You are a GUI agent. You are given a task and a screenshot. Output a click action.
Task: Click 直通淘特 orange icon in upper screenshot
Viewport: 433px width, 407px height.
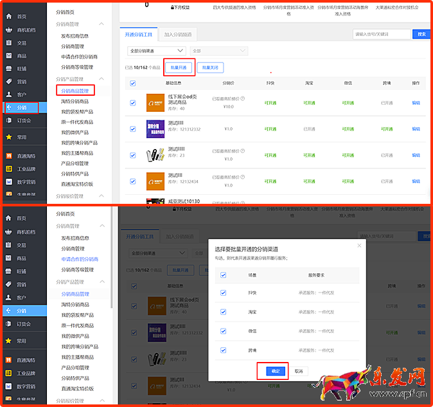(9, 156)
